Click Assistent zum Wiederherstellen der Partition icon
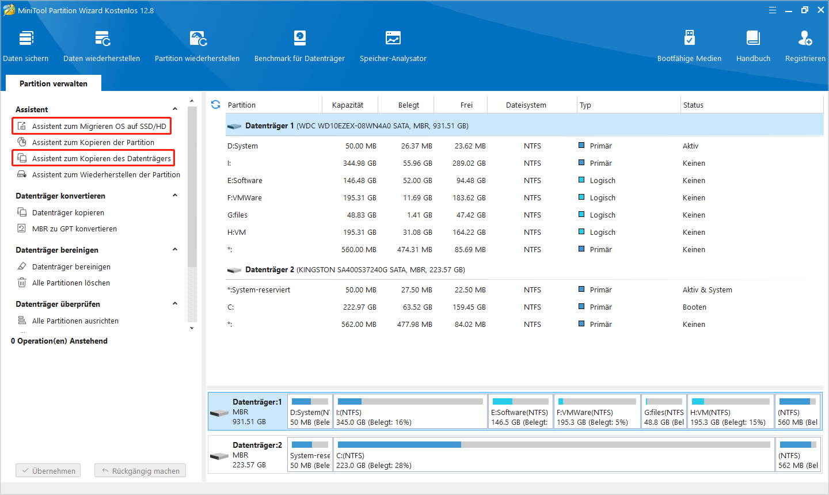 22,174
